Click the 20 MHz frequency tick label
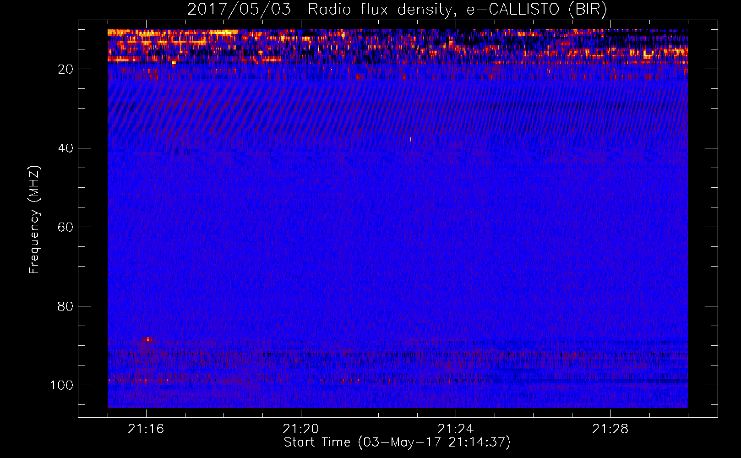The image size is (741, 458). coord(66,69)
